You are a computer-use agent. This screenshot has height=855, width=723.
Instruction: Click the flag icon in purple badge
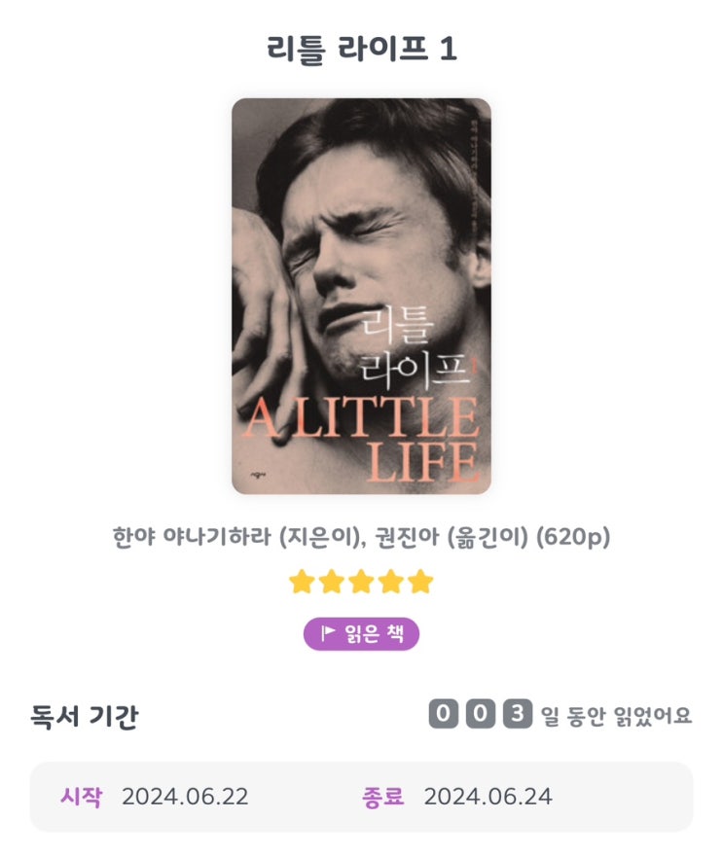tap(328, 633)
